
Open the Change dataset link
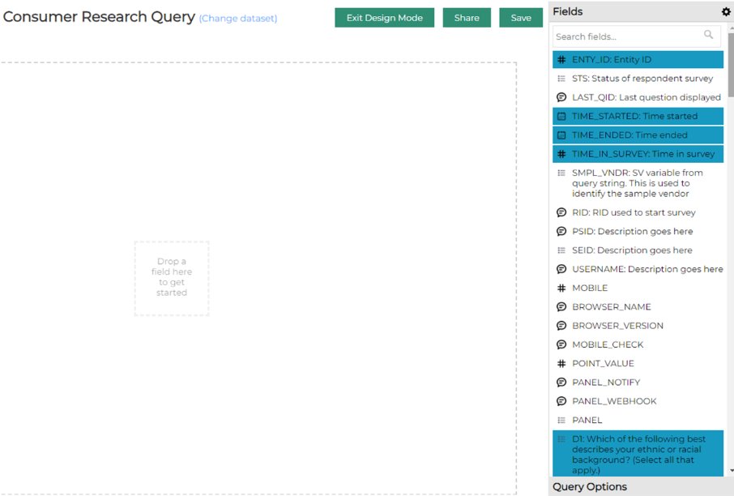238,19
